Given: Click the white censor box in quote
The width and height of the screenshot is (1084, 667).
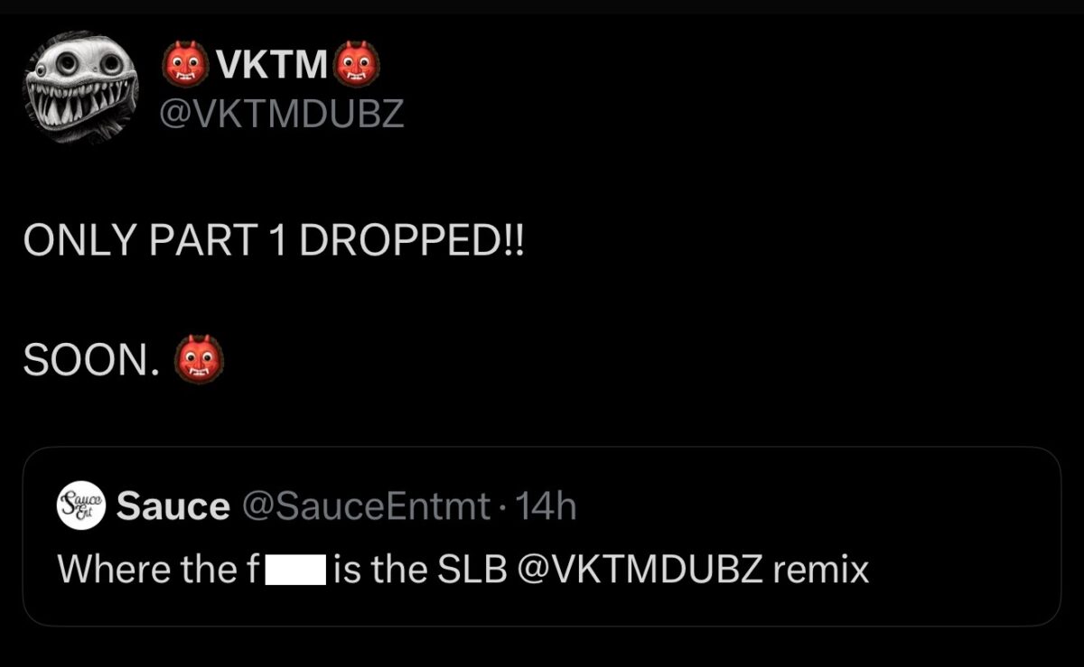Looking at the screenshot, I should (294, 570).
